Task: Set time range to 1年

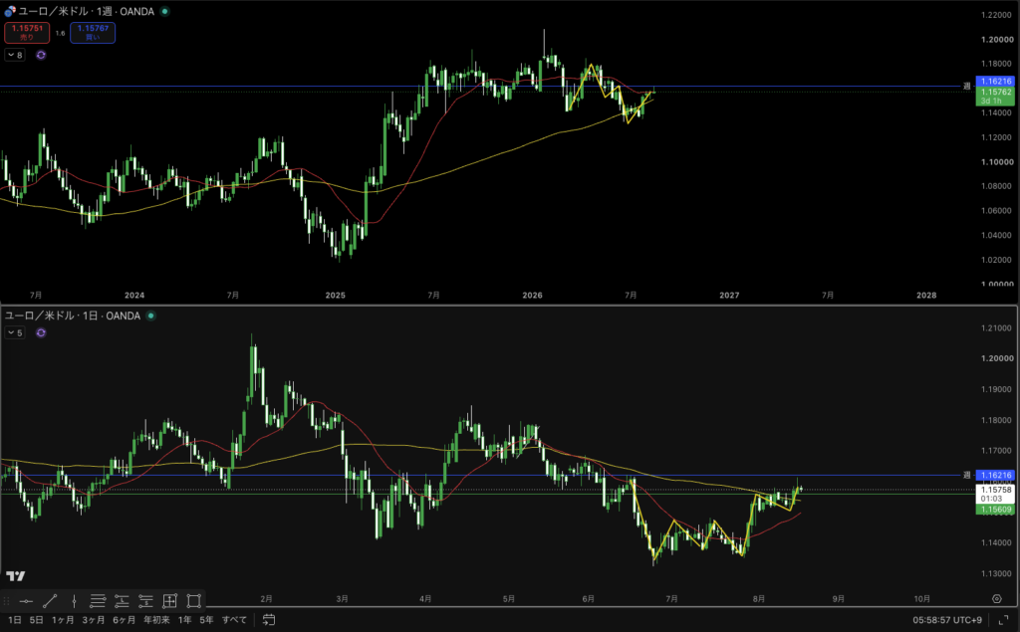Action: pos(184,620)
